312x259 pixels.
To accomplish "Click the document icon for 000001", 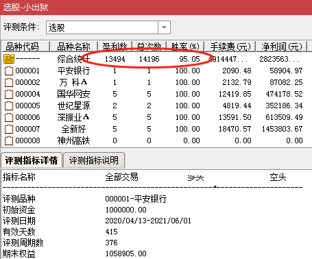I will [9, 71].
